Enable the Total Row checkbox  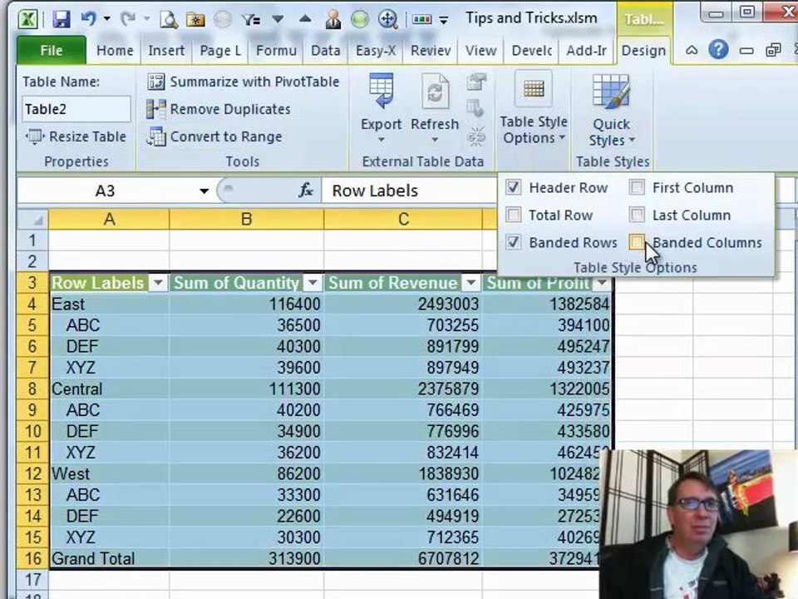click(x=513, y=215)
